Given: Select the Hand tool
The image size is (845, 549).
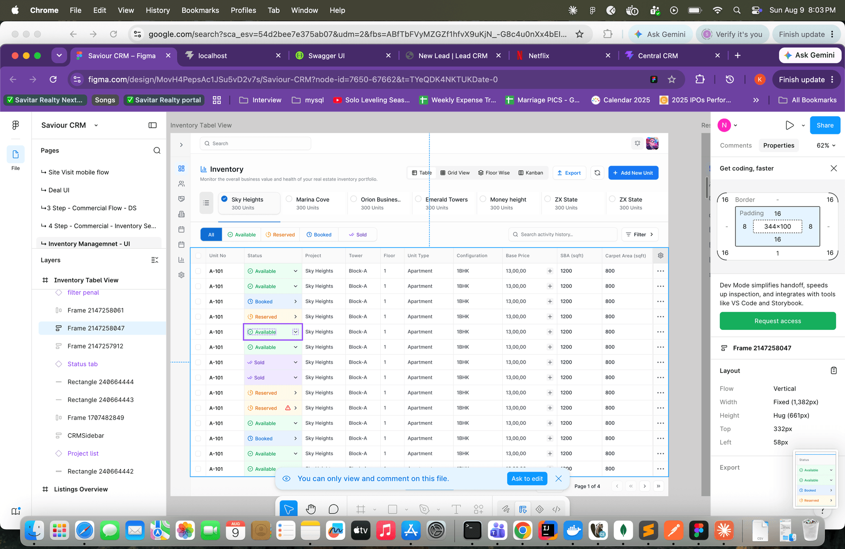Looking at the screenshot, I should coord(311,509).
